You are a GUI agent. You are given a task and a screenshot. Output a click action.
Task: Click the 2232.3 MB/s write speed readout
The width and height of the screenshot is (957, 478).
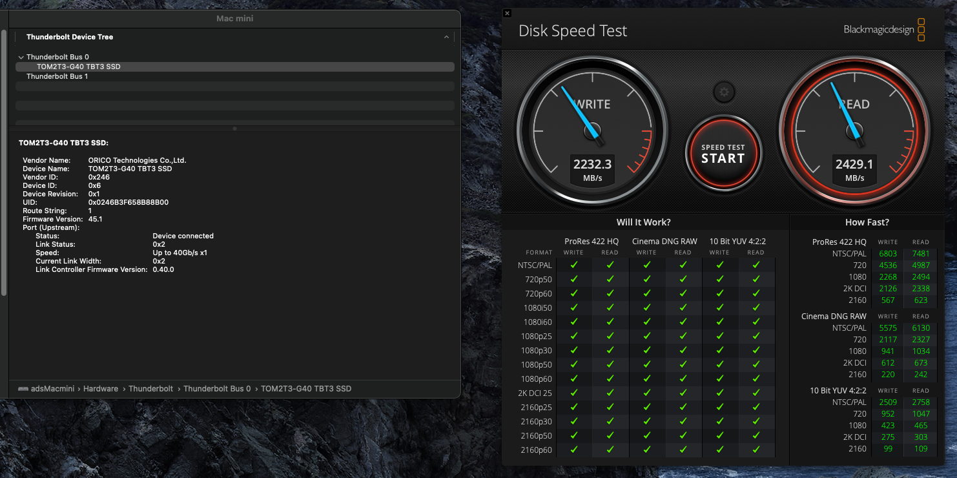[x=592, y=170]
